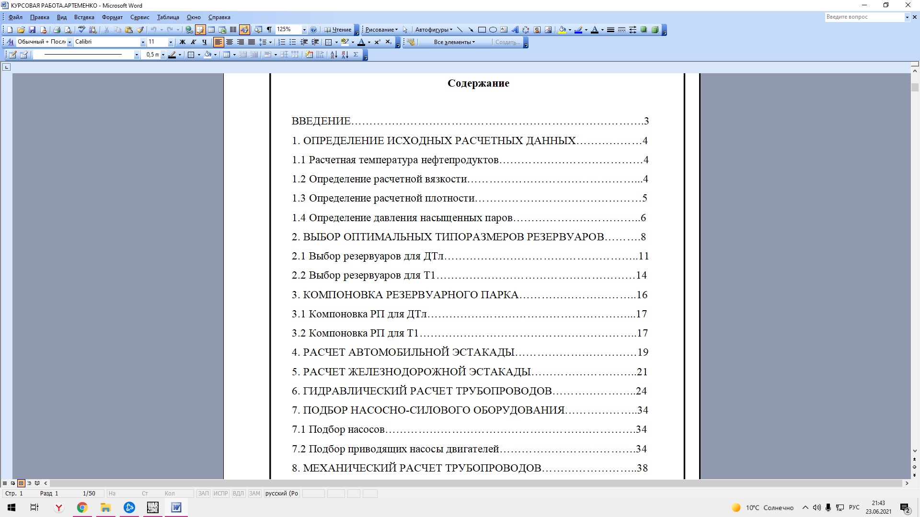Open the Рисование drawing menu
The height and width of the screenshot is (517, 920).
coord(381,30)
